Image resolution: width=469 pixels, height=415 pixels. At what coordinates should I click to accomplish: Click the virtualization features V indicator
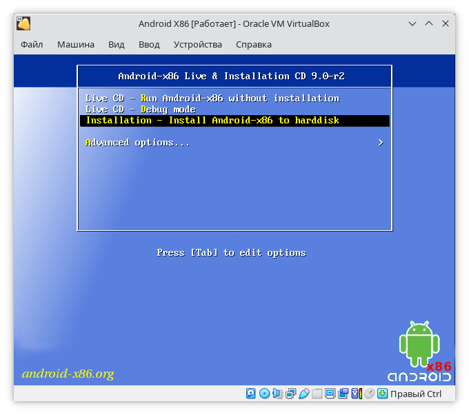[x=356, y=394]
